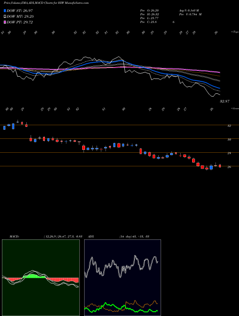The width and height of the screenshot is (239, 316).
Task: Select the DOW MT: 28.25 legend text
Action: click(20, 17)
